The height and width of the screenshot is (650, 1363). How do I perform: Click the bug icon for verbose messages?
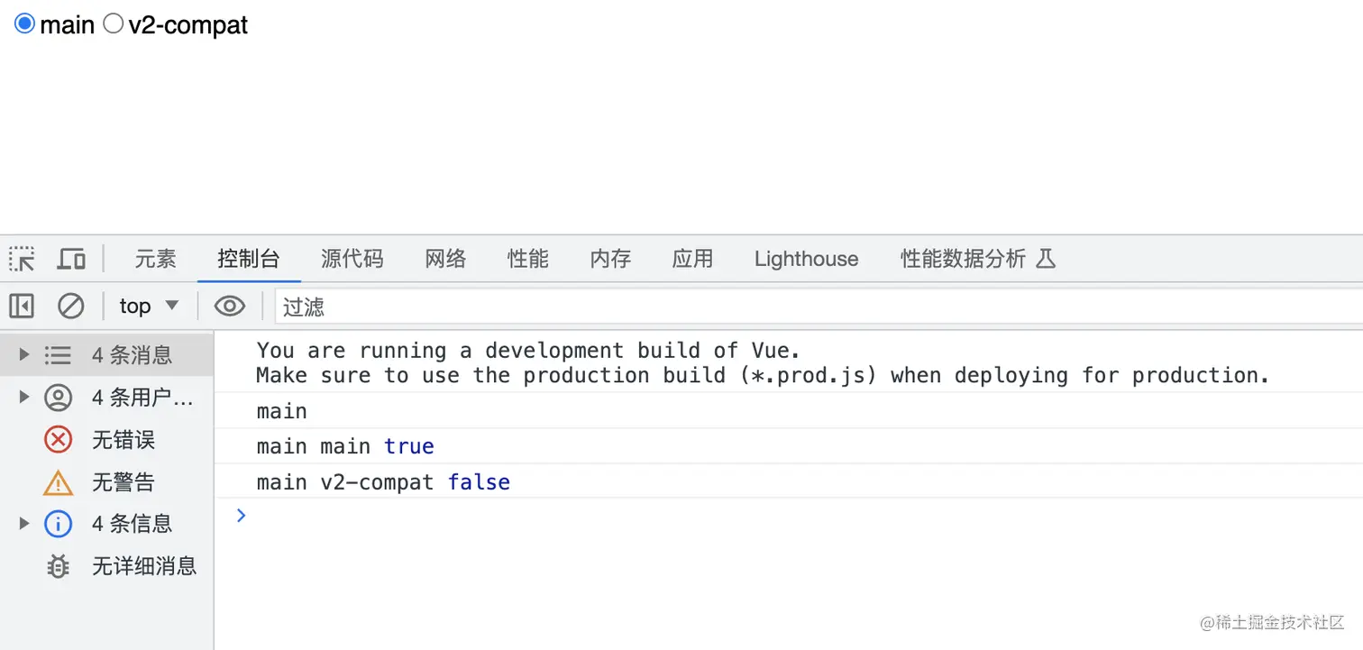[58, 566]
